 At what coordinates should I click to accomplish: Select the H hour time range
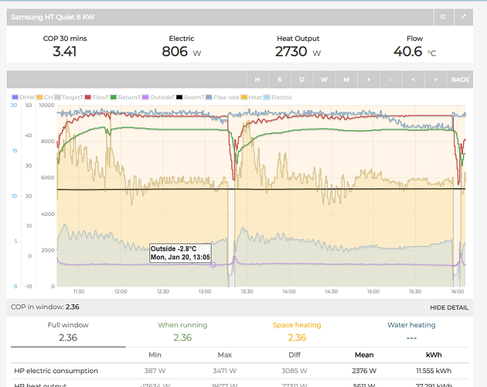tap(257, 80)
